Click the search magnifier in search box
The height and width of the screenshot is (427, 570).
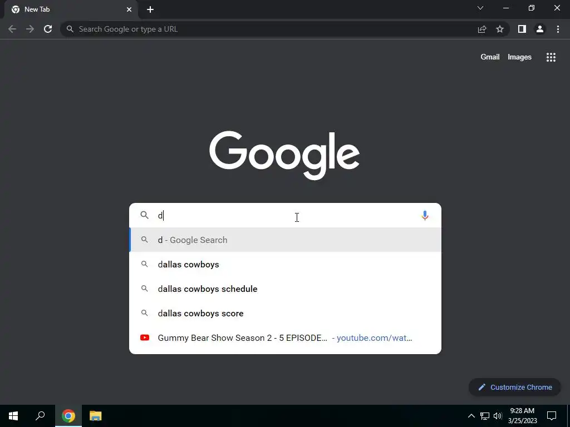(145, 215)
